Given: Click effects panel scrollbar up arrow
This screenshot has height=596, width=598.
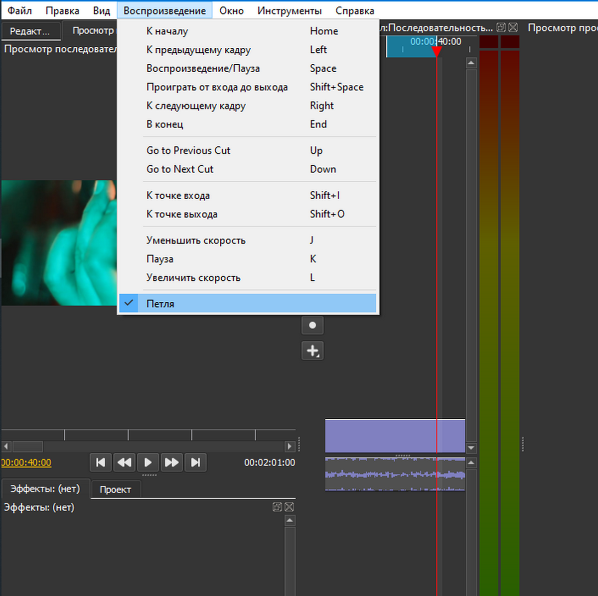Looking at the screenshot, I should pos(290,521).
